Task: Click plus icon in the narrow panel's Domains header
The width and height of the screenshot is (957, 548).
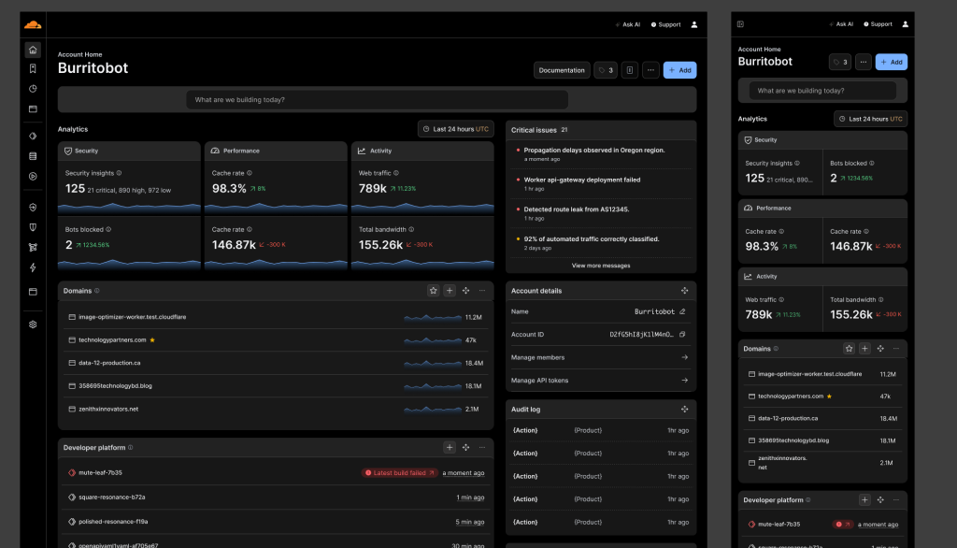Action: tap(864, 348)
